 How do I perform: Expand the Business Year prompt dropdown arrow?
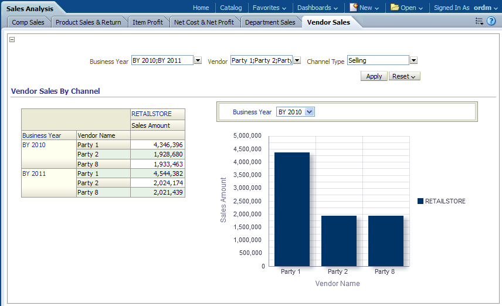pos(198,60)
